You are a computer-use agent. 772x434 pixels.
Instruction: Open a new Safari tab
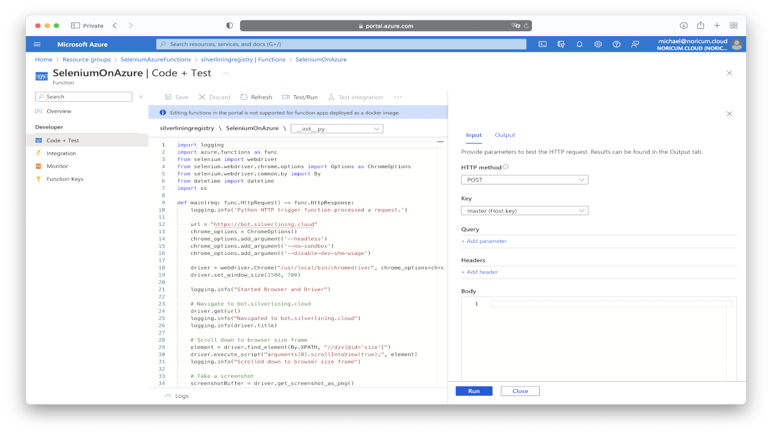717,25
